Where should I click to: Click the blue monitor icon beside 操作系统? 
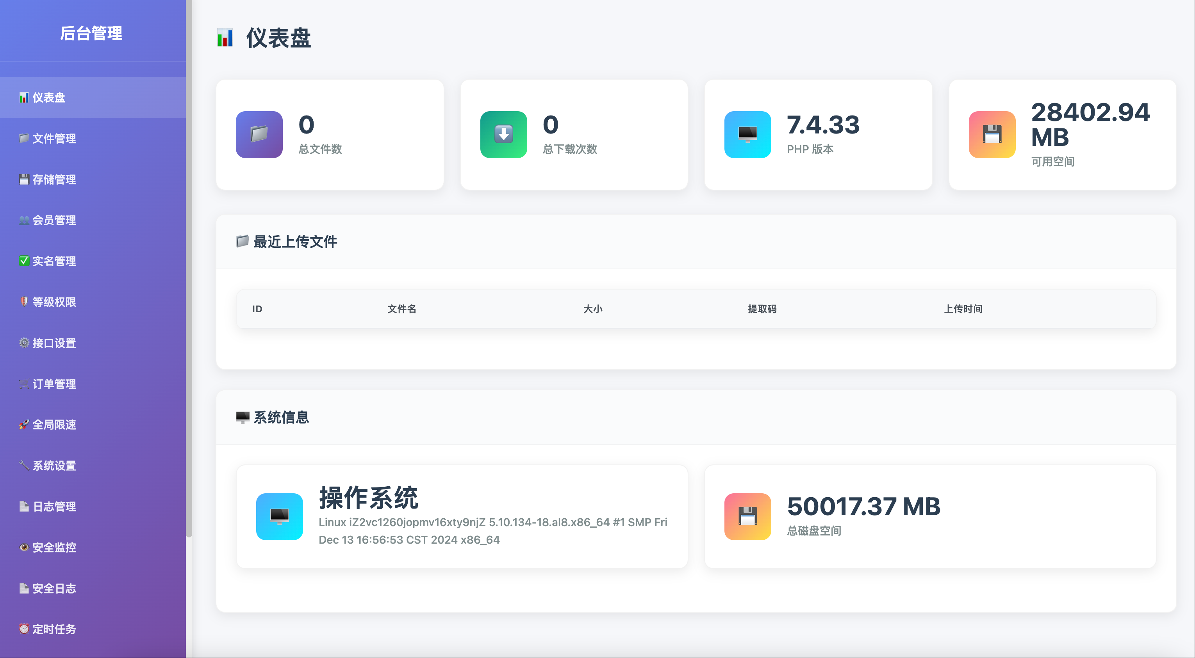(280, 517)
